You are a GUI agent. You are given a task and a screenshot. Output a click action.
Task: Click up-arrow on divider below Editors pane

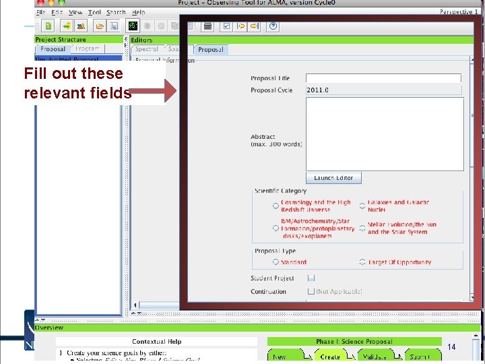pos(133,313)
